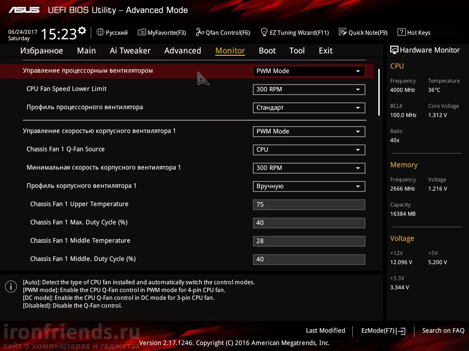Image resolution: width=469 pixels, height=351 pixels.
Task: Expand Chassis Fan 1 Q-Fan Source dropdown
Action: pyautogui.click(x=309, y=149)
